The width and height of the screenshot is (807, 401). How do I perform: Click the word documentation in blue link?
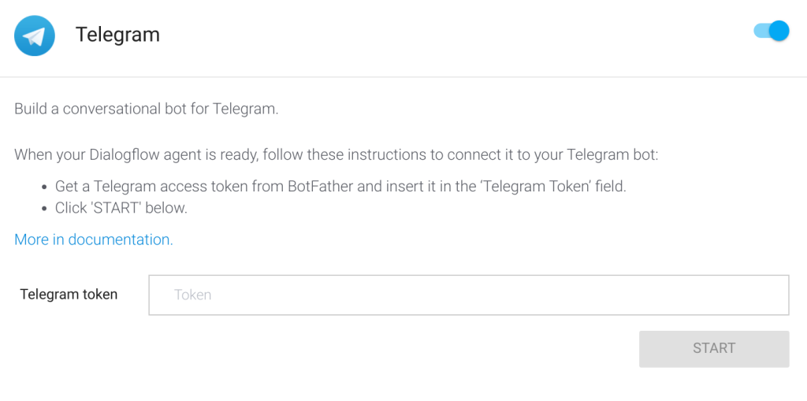pos(121,239)
